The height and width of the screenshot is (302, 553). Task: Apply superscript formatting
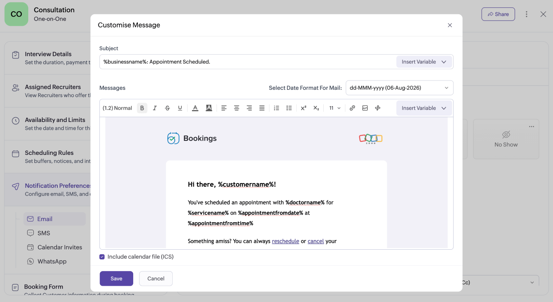click(304, 108)
